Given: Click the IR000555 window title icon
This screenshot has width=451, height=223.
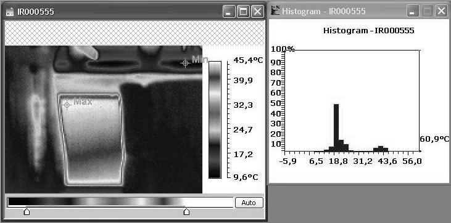Looking at the screenshot, I should (x=10, y=12).
